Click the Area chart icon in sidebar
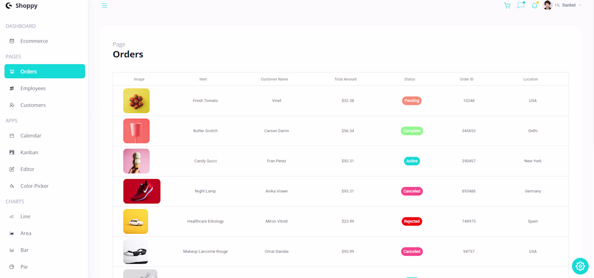 (x=12, y=233)
